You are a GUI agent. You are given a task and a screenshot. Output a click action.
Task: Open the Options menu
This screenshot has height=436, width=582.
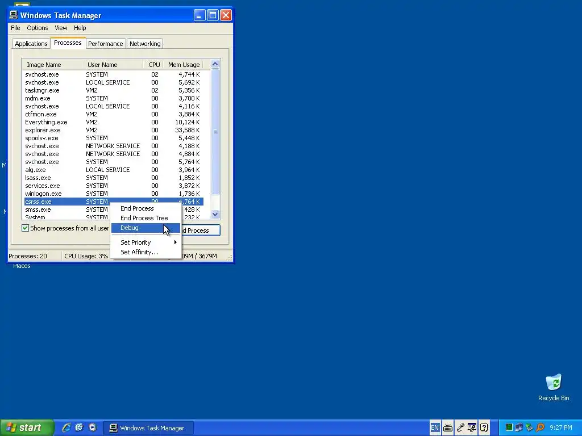[37, 28]
